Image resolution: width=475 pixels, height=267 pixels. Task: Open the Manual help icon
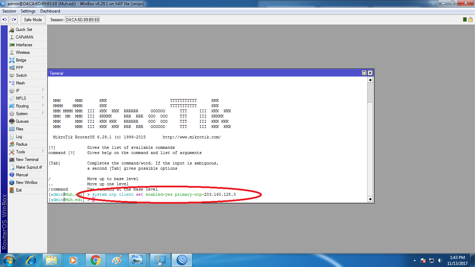tap(12, 175)
